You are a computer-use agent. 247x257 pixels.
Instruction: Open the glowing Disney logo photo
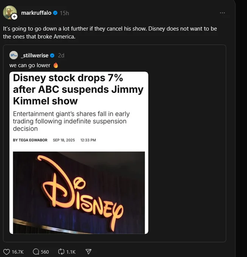[x=79, y=192]
